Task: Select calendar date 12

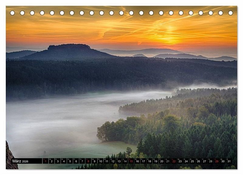Action: 113,161
